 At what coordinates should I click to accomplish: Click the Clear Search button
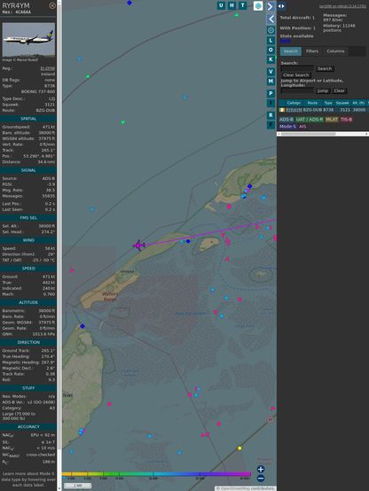point(296,75)
